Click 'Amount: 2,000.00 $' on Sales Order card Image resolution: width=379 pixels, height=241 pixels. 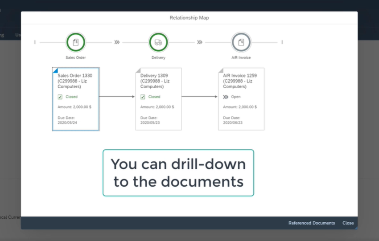74,107
